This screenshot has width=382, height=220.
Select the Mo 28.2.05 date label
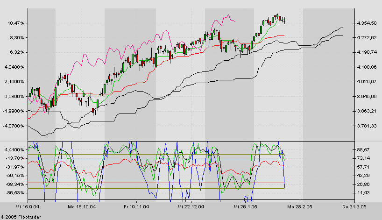pyautogui.click(x=300, y=207)
